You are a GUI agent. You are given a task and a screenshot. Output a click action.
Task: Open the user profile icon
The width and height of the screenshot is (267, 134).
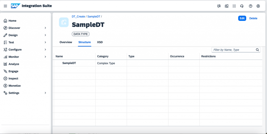(x=258, y=6)
